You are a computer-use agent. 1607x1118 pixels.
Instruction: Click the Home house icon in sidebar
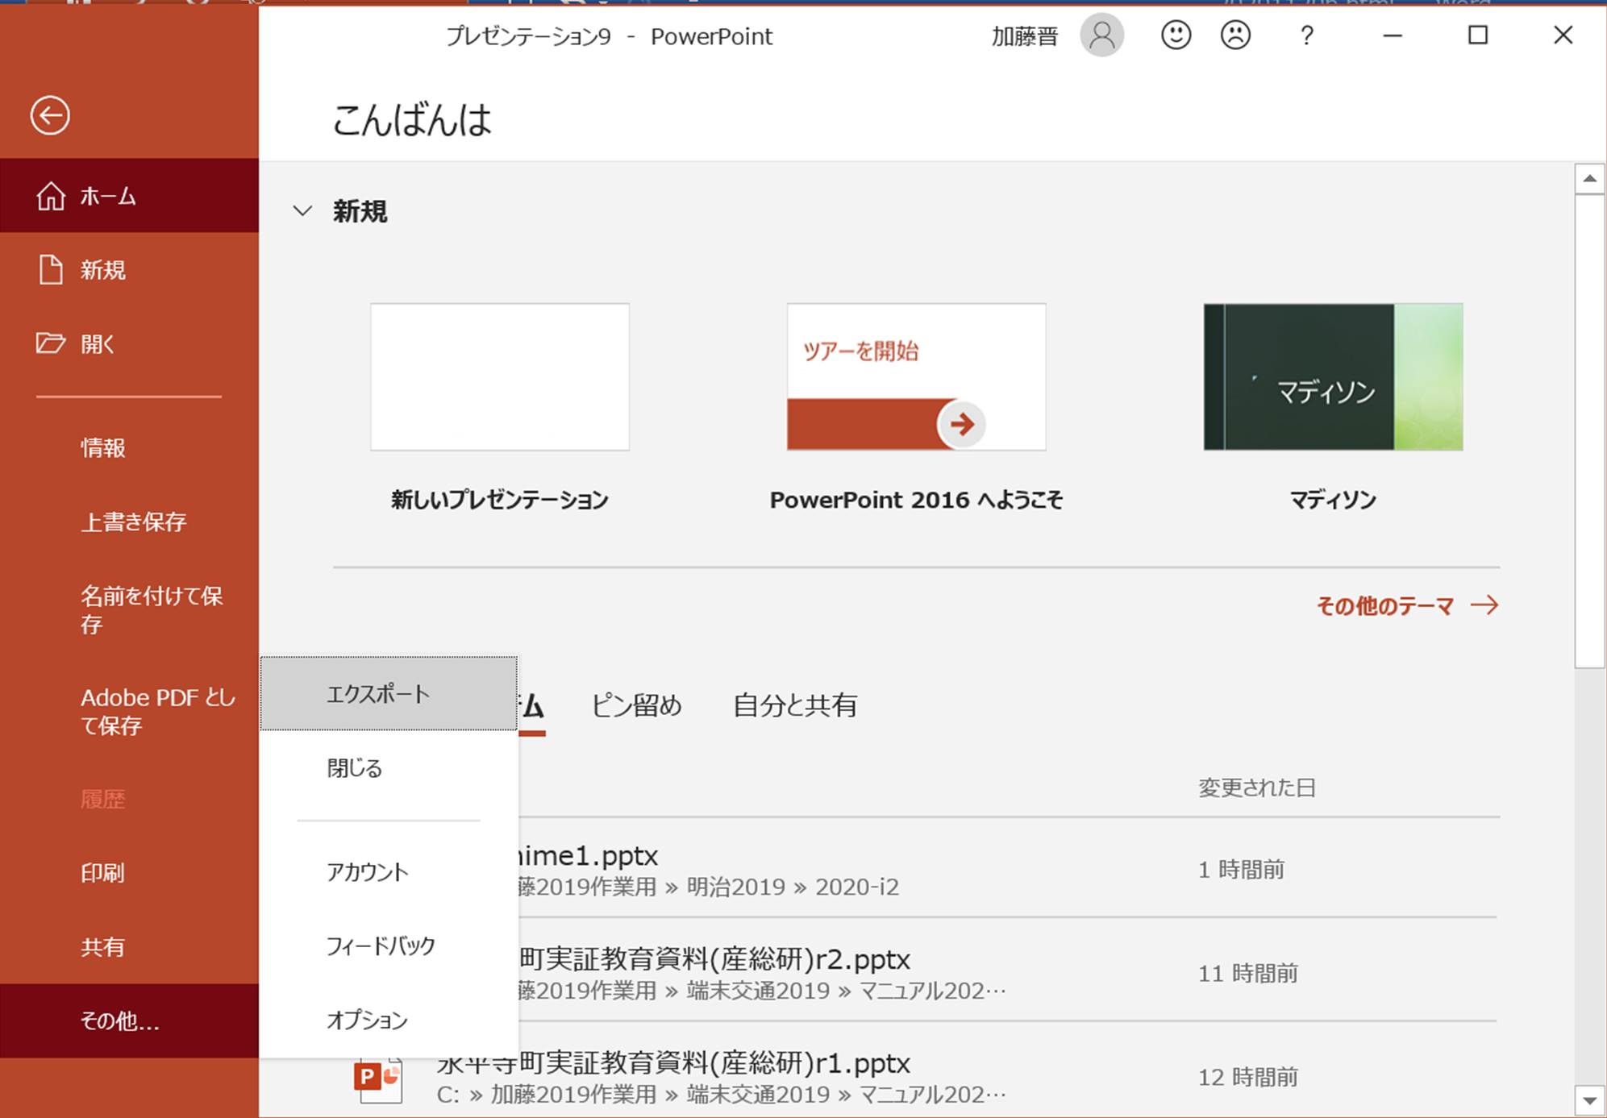tap(51, 196)
